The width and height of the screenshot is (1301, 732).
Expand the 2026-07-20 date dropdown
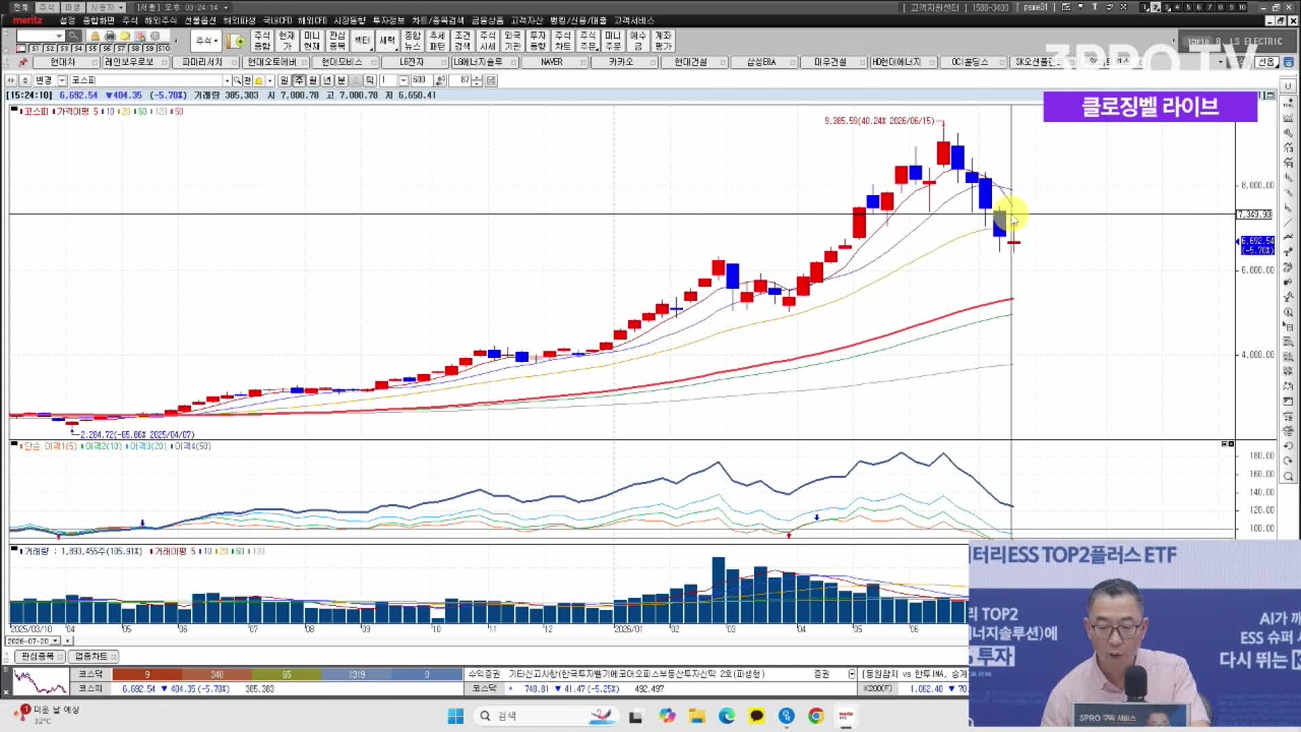point(56,640)
